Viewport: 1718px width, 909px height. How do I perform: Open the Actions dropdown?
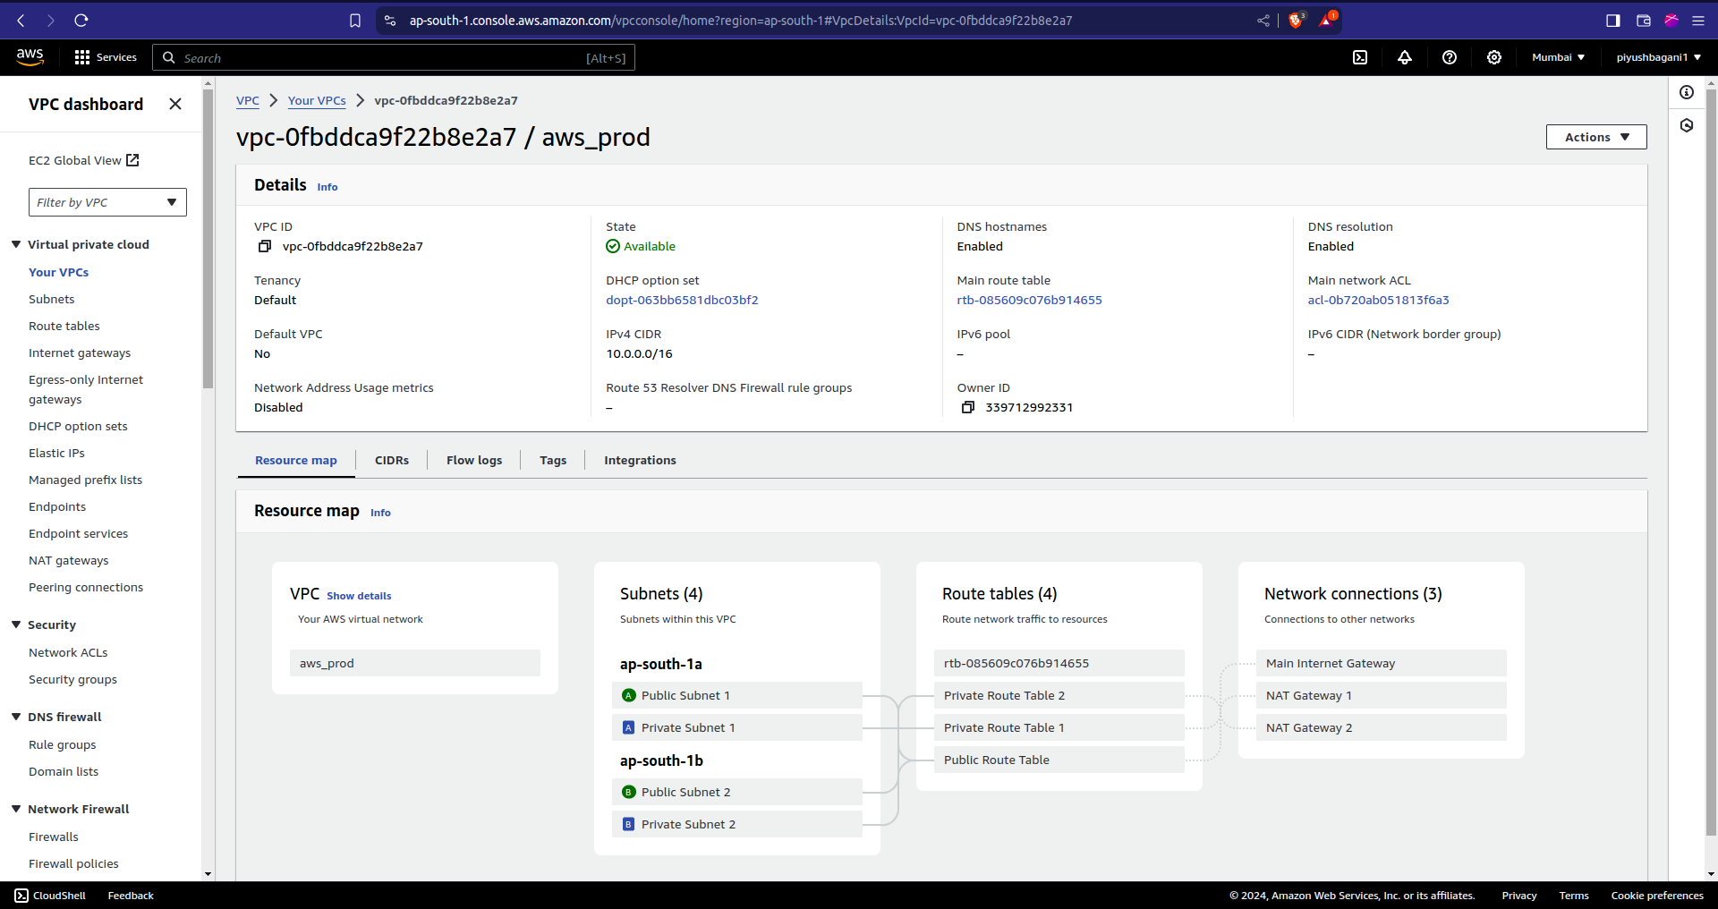pos(1595,137)
